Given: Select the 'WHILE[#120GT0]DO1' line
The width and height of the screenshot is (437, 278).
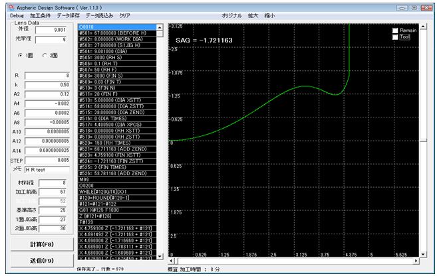Looking at the screenshot, I should pyautogui.click(x=117, y=192).
